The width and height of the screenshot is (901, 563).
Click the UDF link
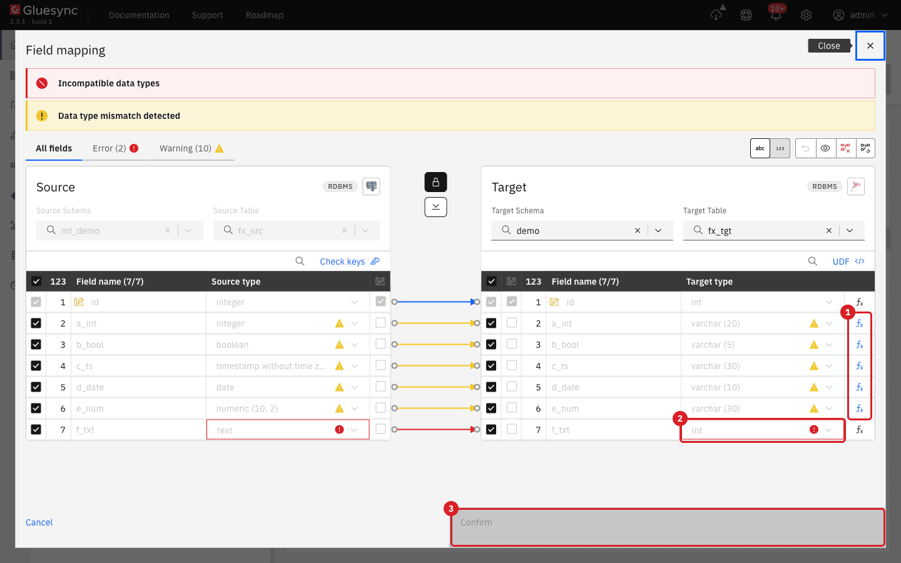point(848,261)
